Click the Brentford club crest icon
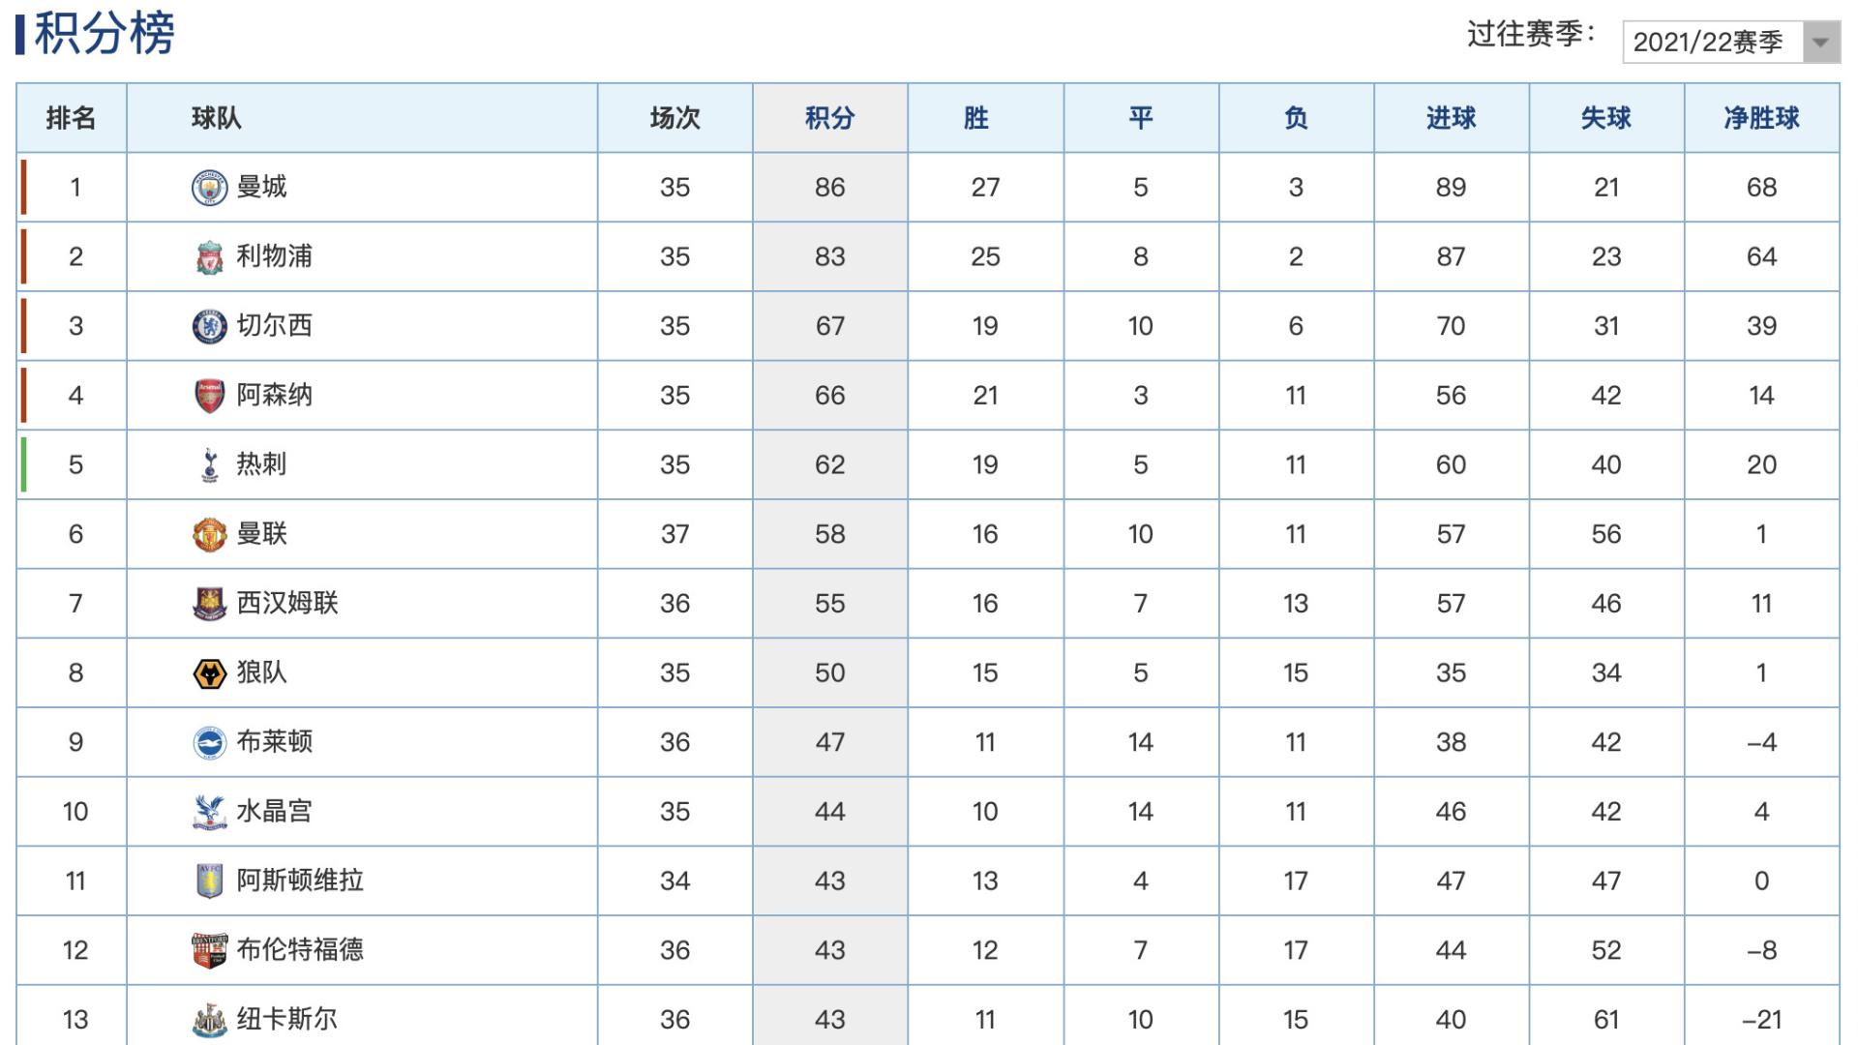Image resolution: width=1858 pixels, height=1045 pixels. 209,950
